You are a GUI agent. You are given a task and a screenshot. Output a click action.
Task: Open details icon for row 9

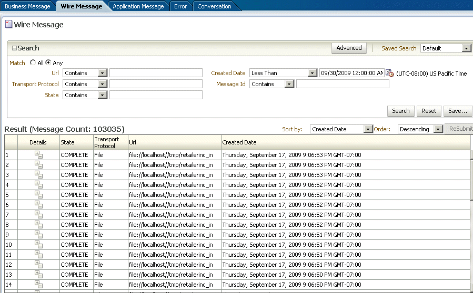tap(38, 235)
